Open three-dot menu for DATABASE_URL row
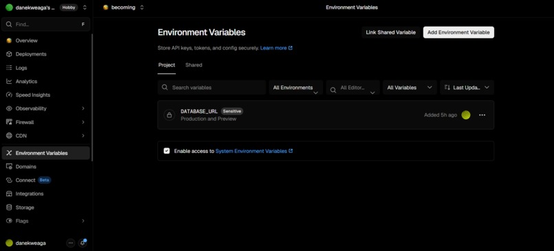Image resolution: width=554 pixels, height=251 pixels. [482, 115]
